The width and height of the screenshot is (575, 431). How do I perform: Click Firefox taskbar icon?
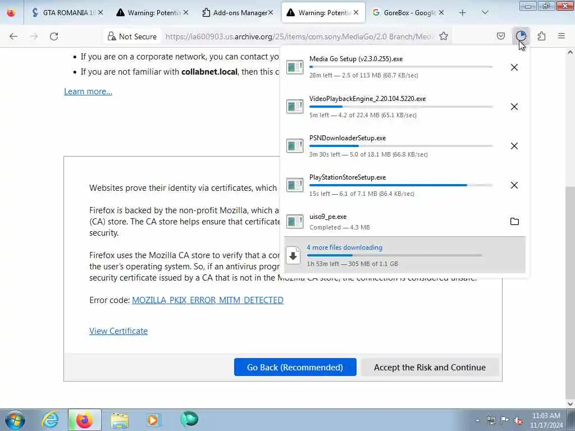(x=85, y=420)
